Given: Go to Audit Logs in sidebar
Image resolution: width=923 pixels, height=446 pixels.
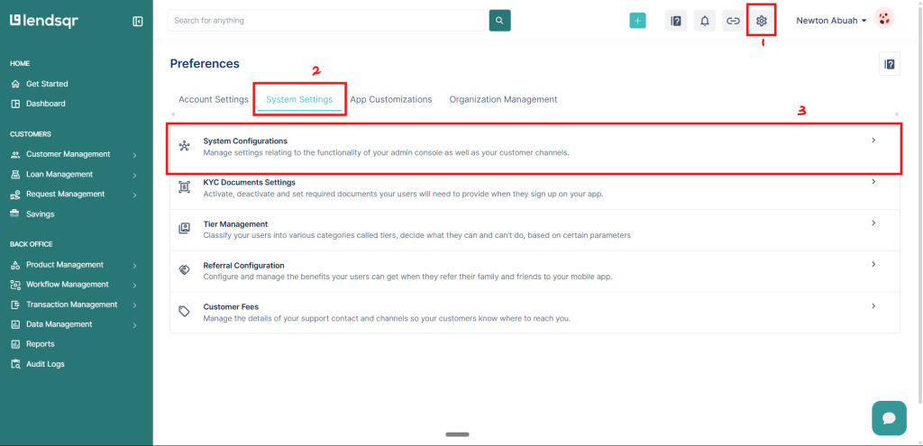Looking at the screenshot, I should tap(45, 364).
